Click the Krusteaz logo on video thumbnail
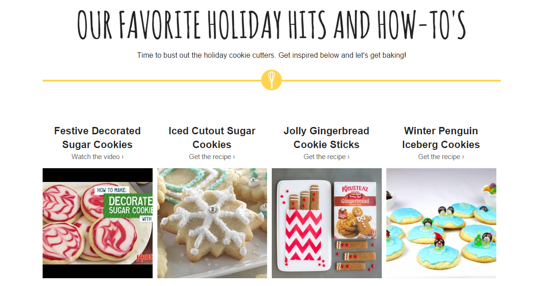This screenshot has height=286, width=533. [x=144, y=258]
